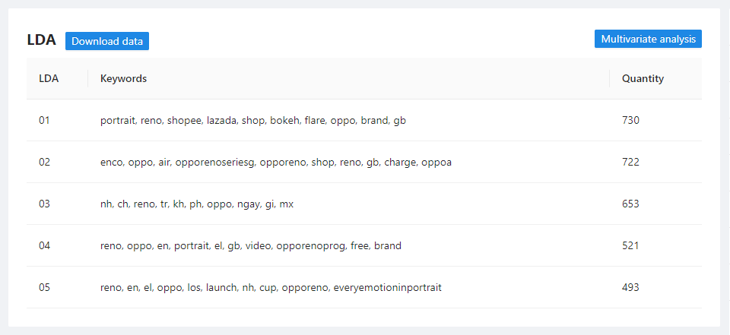Select the LDA 01 row number
This screenshot has width=730, height=335.
(x=44, y=120)
